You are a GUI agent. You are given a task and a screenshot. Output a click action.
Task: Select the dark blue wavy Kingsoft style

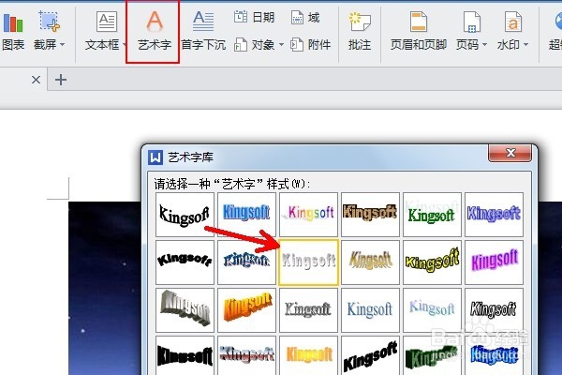(x=246, y=262)
